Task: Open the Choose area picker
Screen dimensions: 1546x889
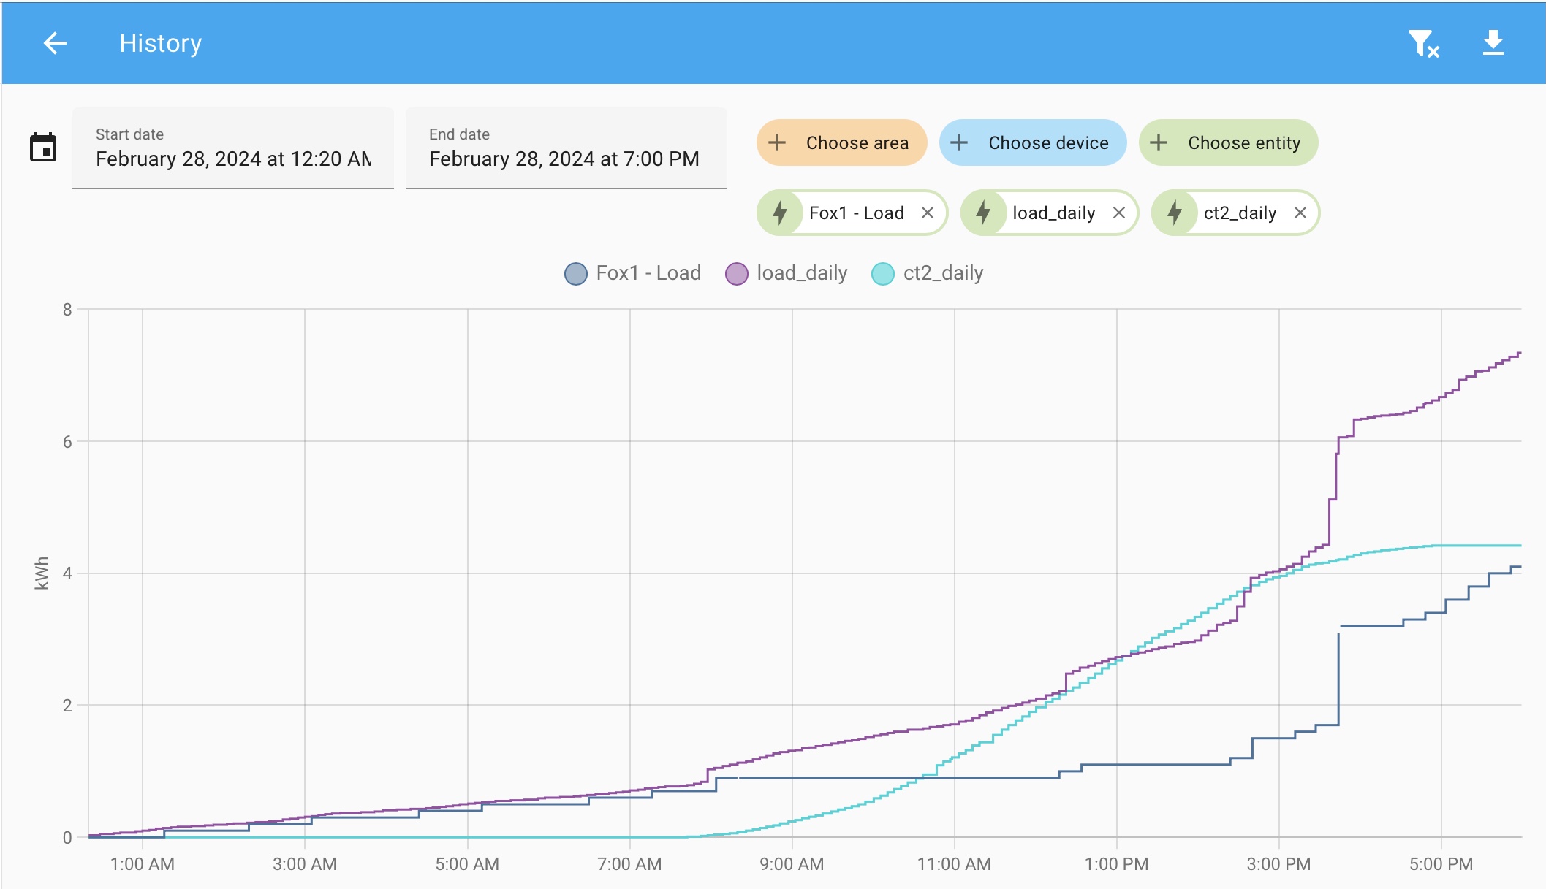Action: pos(841,142)
